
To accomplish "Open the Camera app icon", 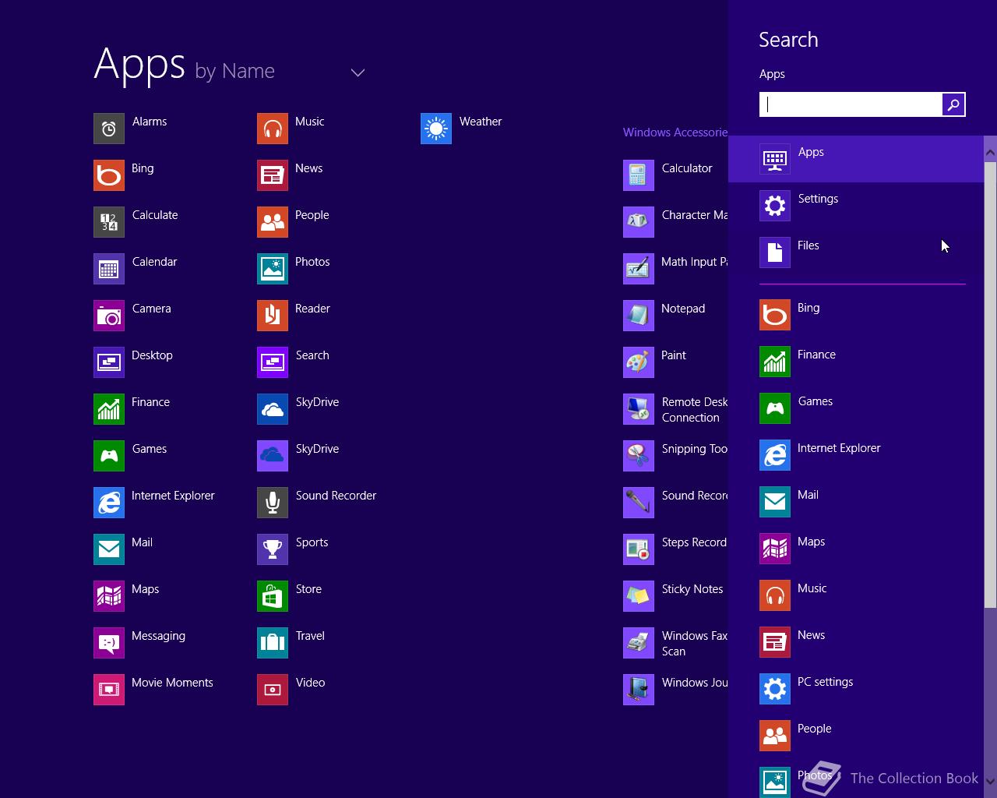I will tap(109, 316).
